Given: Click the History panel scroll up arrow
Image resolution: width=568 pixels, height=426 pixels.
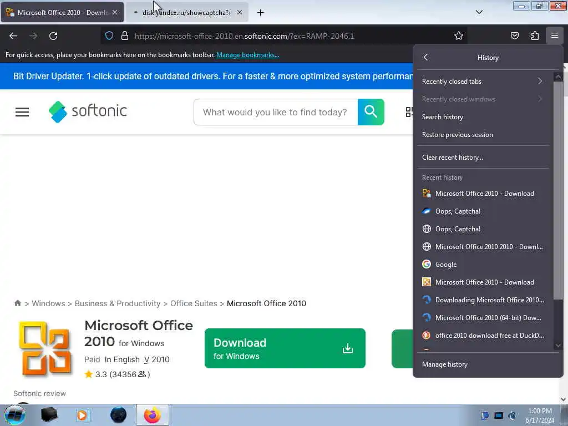Looking at the screenshot, I should [x=558, y=77].
